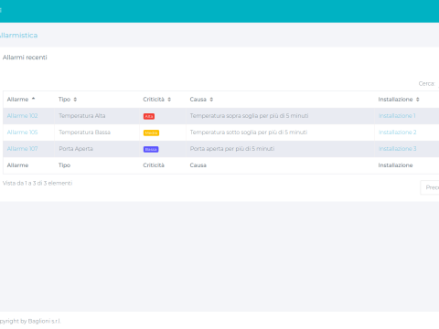Click the Allarmi recenti heading
The image size is (439, 329).
click(x=25, y=58)
